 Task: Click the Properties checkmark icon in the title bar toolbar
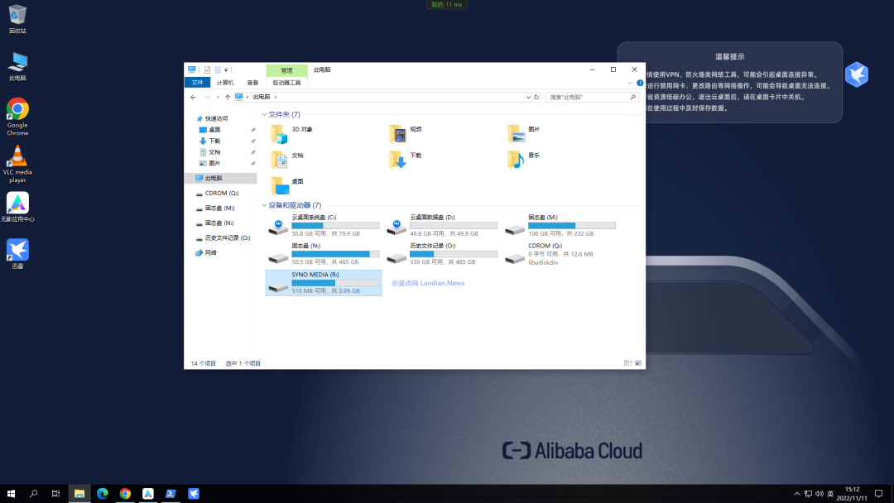click(207, 70)
